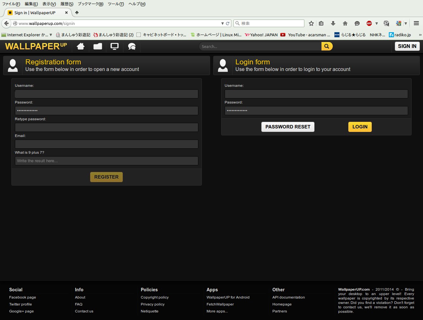Show more bookmarks with overflow chevron
This screenshot has width=423, height=320.
420,35
